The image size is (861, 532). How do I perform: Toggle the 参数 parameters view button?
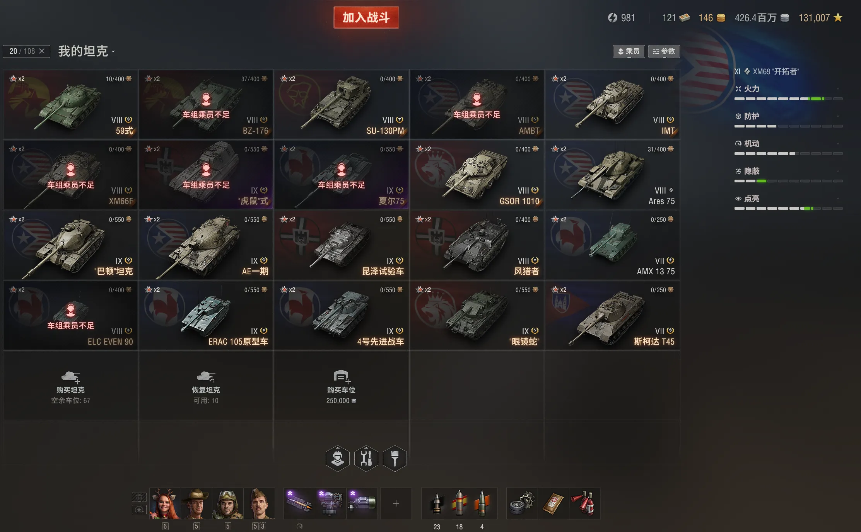point(664,51)
